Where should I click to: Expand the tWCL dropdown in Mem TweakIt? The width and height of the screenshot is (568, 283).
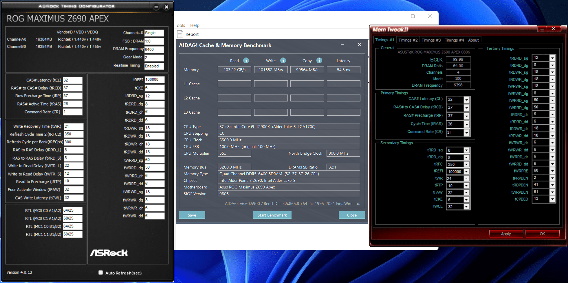tap(466, 207)
